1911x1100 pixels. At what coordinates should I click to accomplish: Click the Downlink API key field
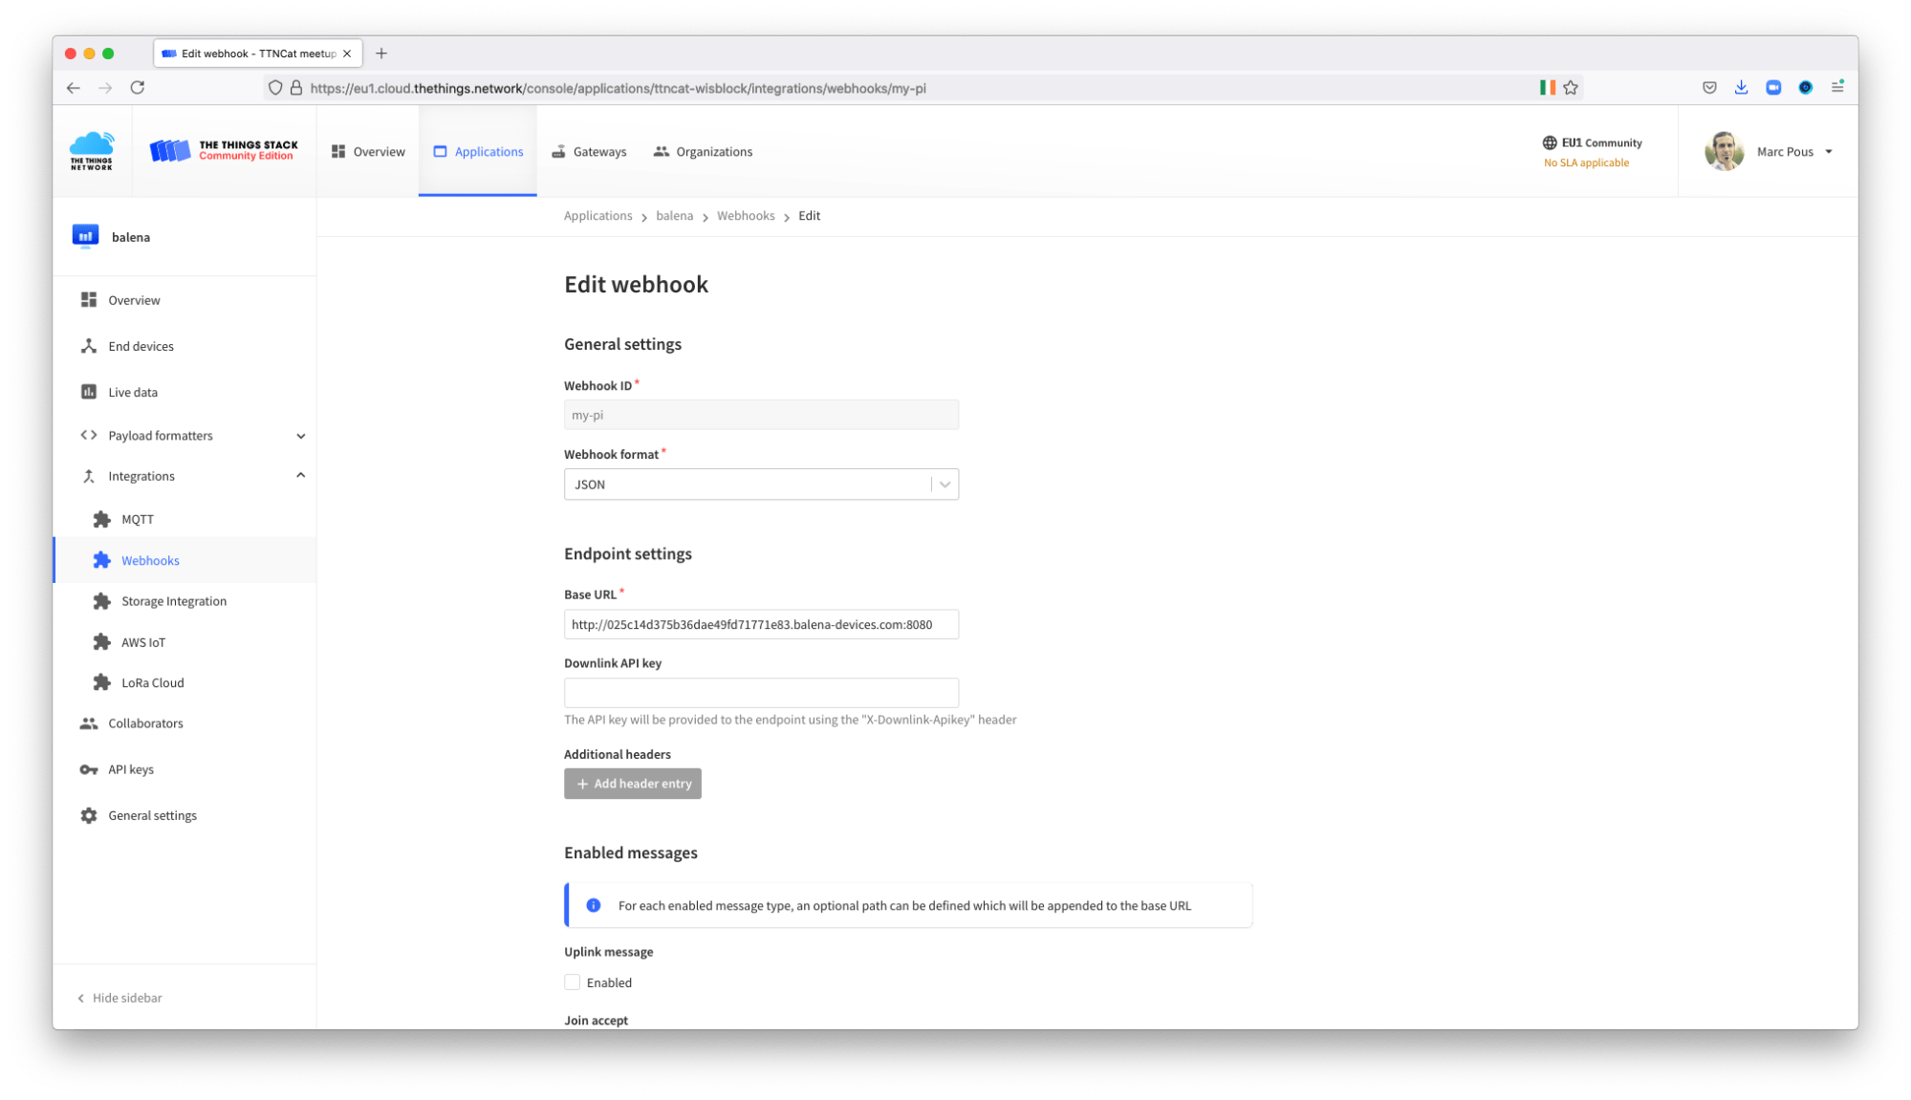(x=761, y=693)
